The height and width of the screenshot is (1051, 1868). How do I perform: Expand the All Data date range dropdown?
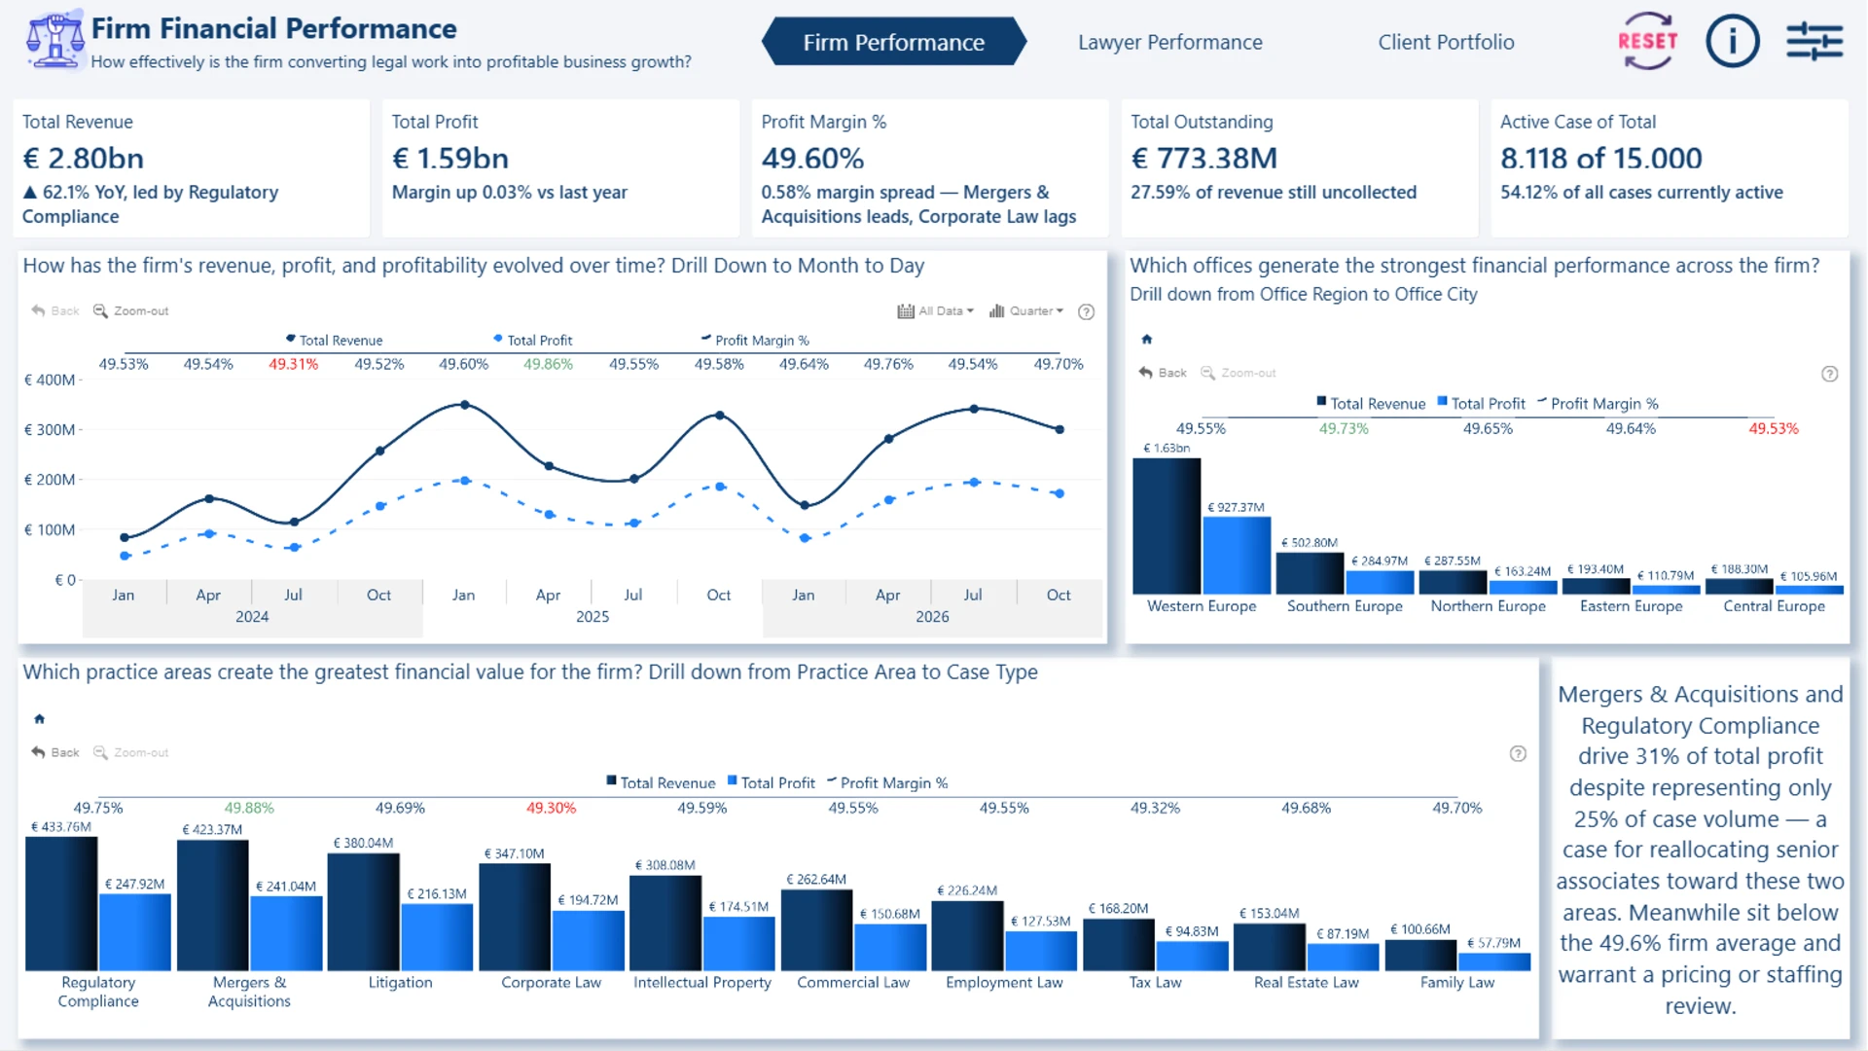[x=936, y=311]
